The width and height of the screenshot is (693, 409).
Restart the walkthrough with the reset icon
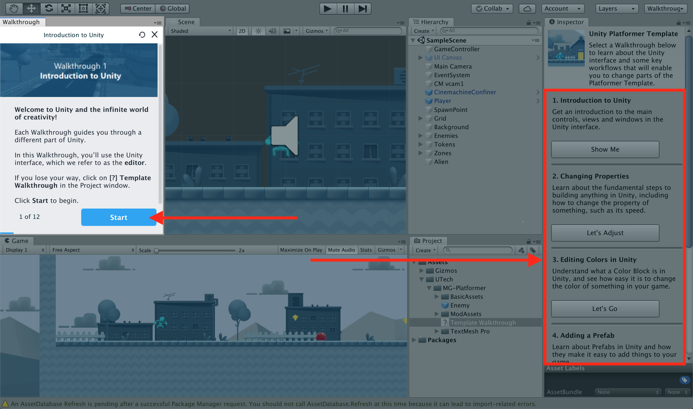(142, 35)
